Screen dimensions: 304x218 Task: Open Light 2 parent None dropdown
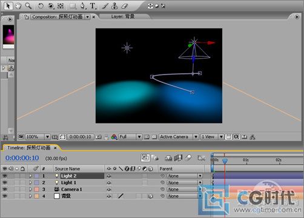(x=184, y=176)
